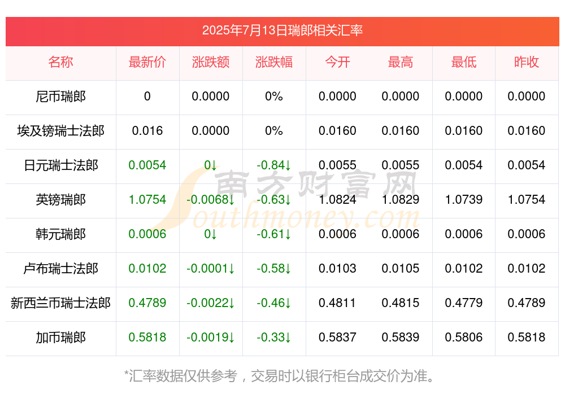Select the 英镑瑞郎 row name

[60, 199]
